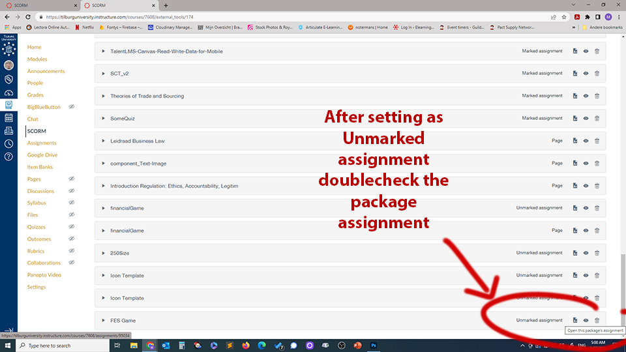Open Item Banks link
The width and height of the screenshot is (626, 352).
[40, 167]
